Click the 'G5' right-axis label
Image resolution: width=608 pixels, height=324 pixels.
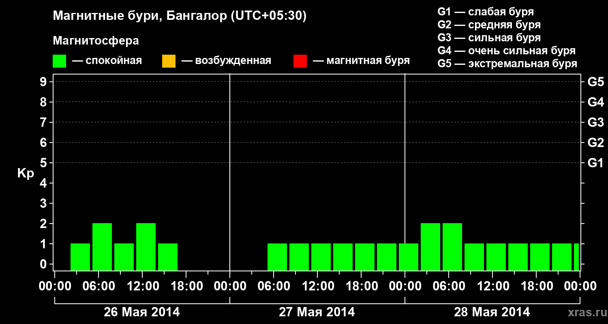[x=595, y=82]
